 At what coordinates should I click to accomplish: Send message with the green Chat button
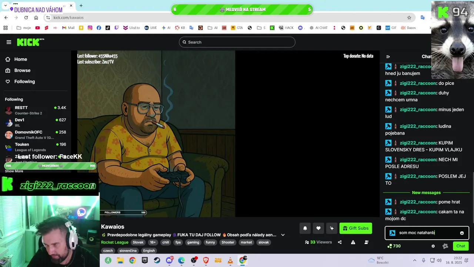[461, 246]
